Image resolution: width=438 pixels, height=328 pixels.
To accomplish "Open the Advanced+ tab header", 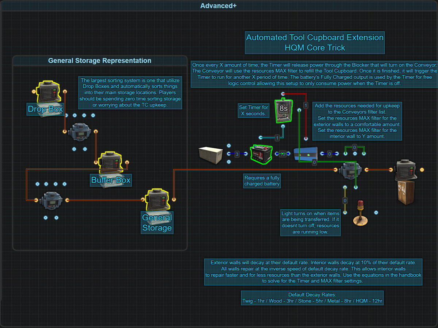I will 219,6.
